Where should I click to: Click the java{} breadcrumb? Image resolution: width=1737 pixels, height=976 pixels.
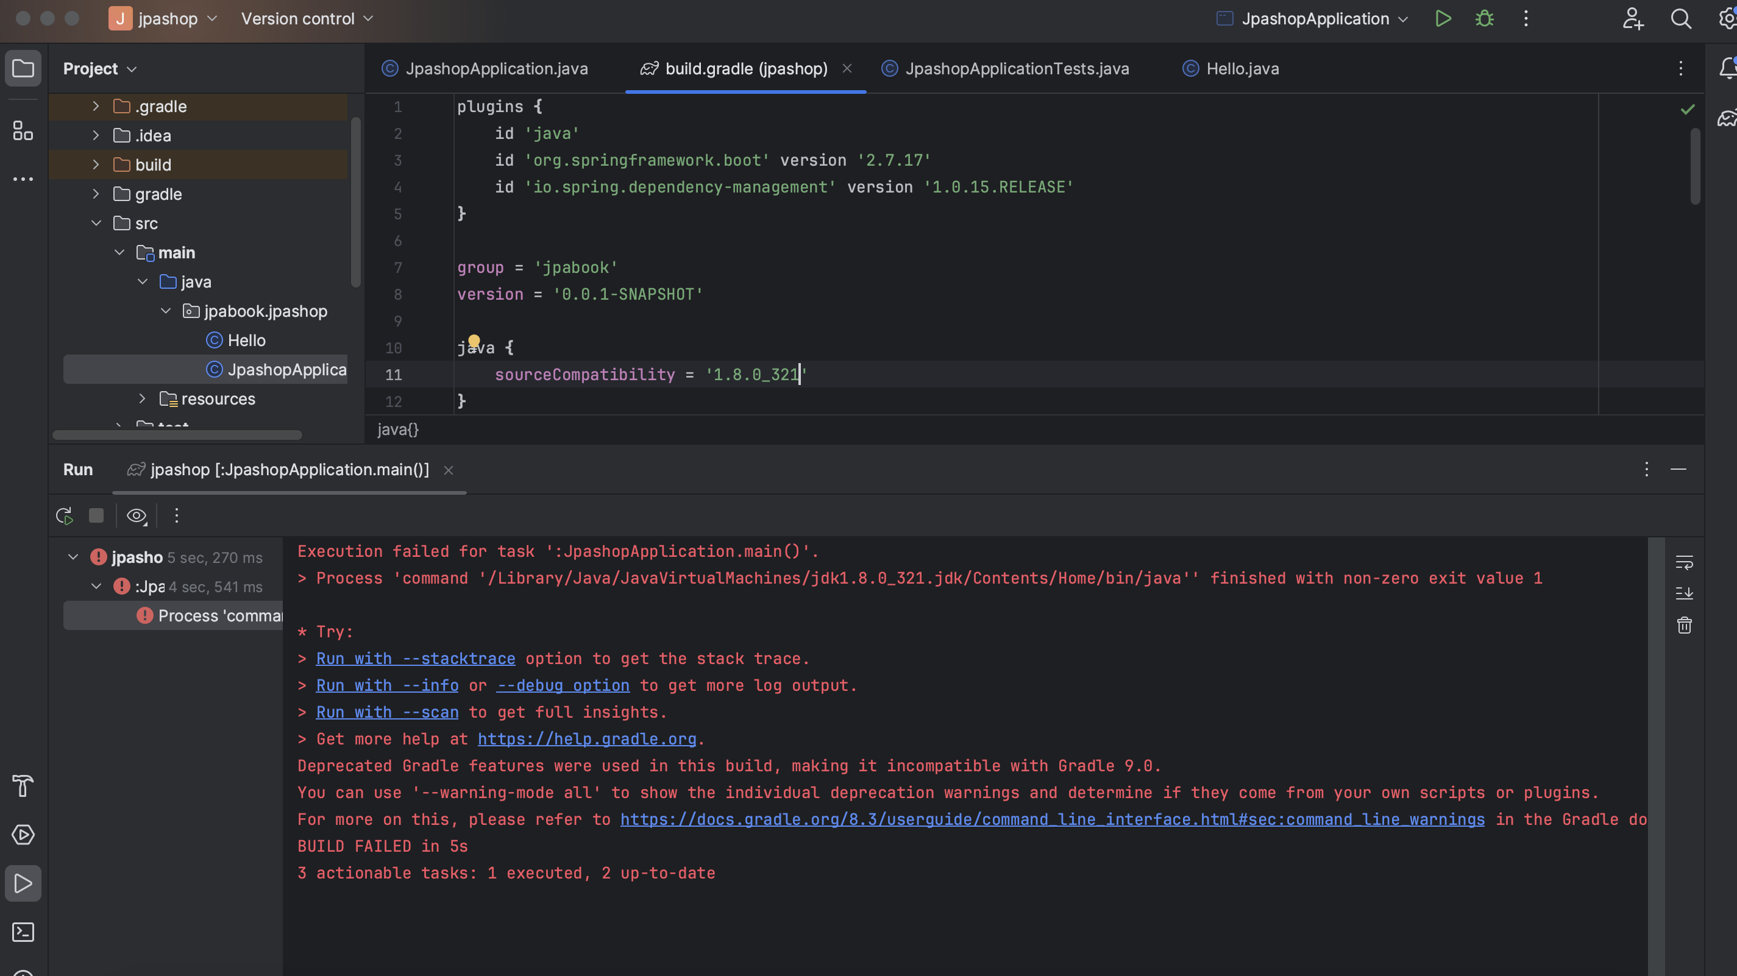tap(398, 430)
